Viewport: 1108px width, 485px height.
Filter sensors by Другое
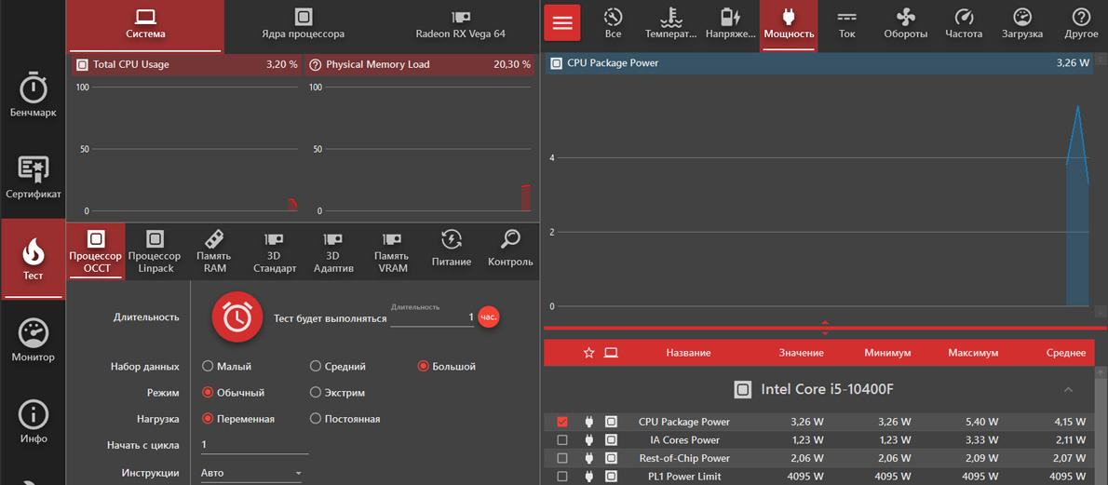pyautogui.click(x=1080, y=25)
